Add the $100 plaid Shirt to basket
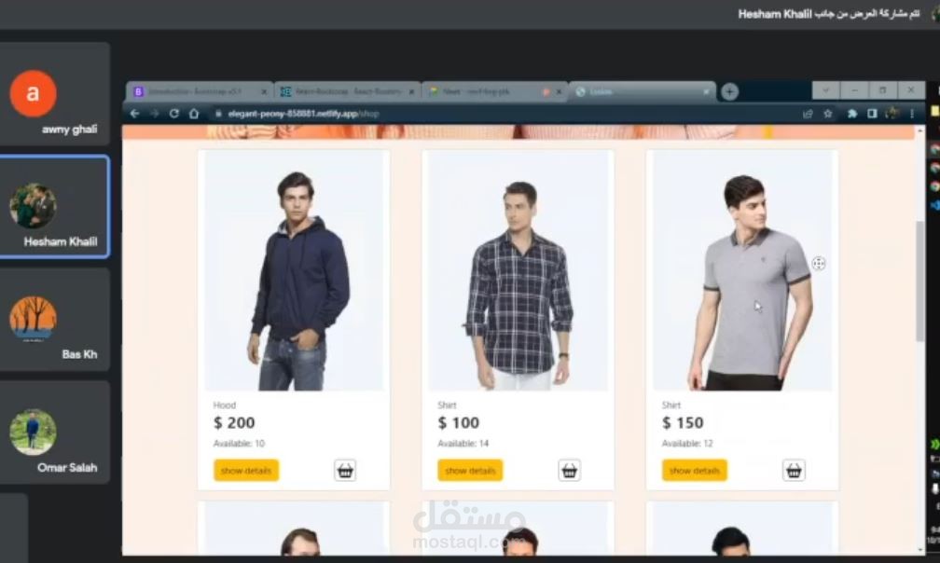This screenshot has width=940, height=563. click(x=569, y=471)
